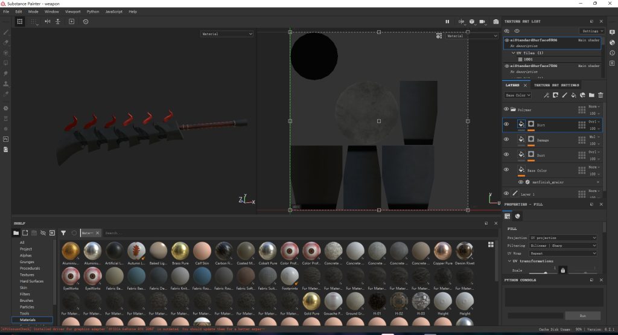Select the Smudge tool

[x=6, y=73]
